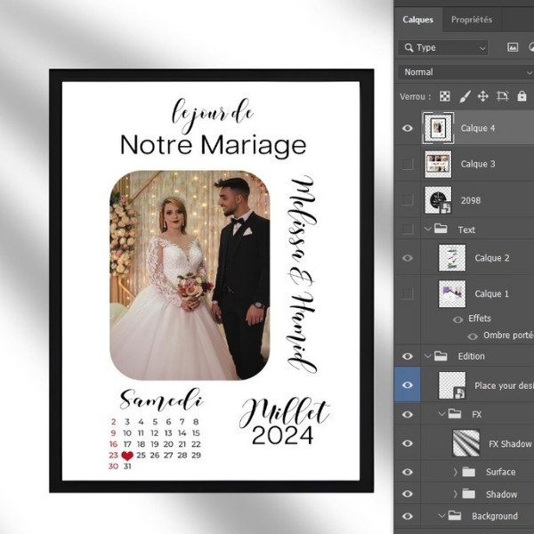534x534 pixels.
Task: Click the lock transparent pixels icon
Action: [445, 96]
